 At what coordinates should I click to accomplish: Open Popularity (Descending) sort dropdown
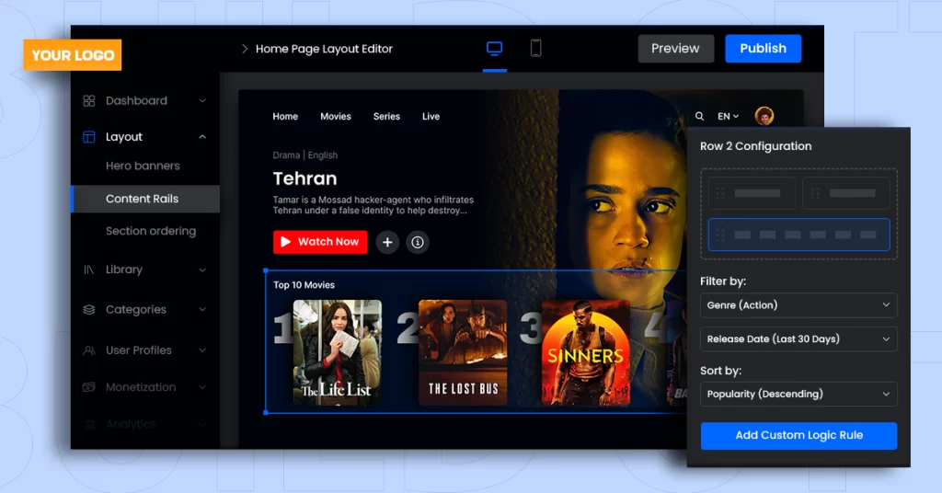coord(798,395)
